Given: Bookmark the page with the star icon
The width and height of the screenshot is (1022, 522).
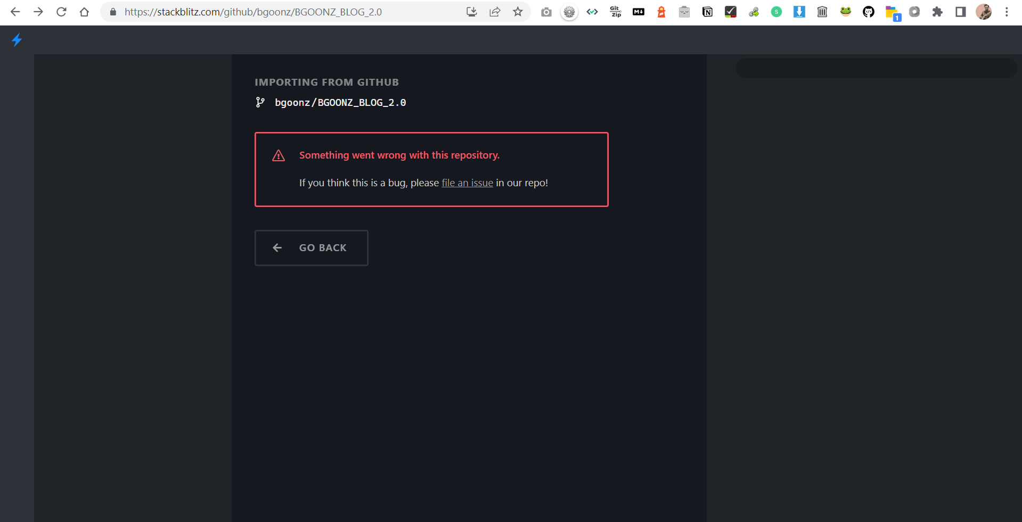Looking at the screenshot, I should (517, 12).
